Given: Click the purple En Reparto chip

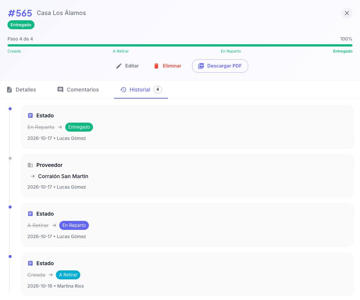Looking at the screenshot, I should 74,225.
